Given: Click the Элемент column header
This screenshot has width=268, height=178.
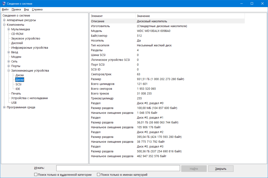Looking at the screenshot, I should [x=97, y=16].
